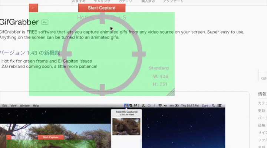Open the ランキング tab
267x148 pixels.
point(102,1)
